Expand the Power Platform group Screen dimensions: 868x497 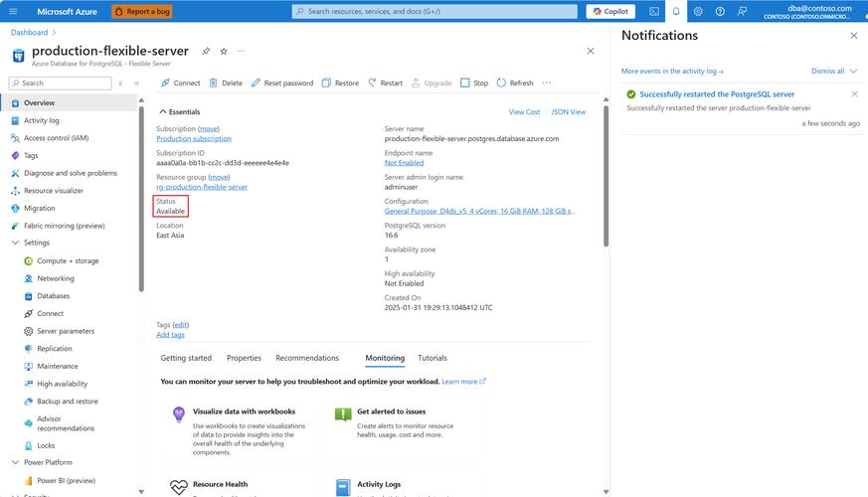pyautogui.click(x=15, y=462)
